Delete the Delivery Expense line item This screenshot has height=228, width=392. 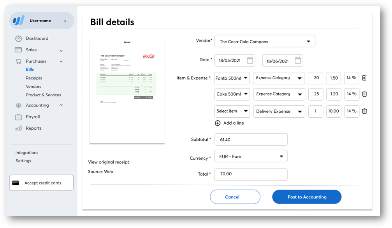tap(364, 111)
